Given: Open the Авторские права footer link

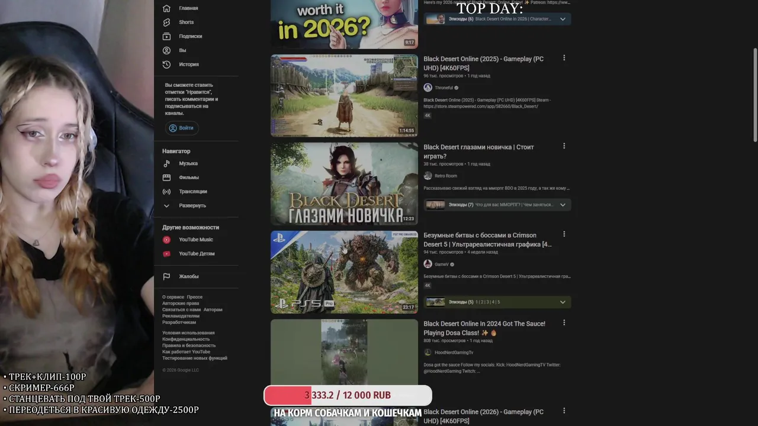Looking at the screenshot, I should pyautogui.click(x=181, y=304).
